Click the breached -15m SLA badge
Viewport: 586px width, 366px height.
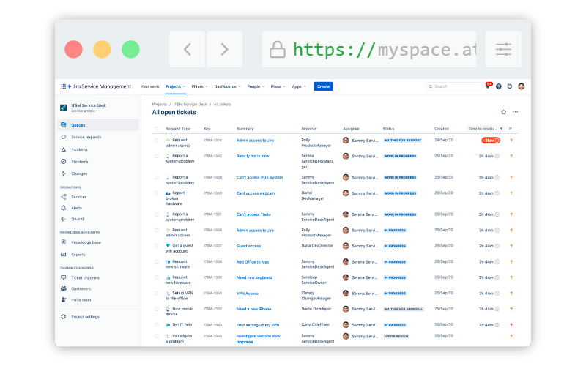(x=491, y=141)
